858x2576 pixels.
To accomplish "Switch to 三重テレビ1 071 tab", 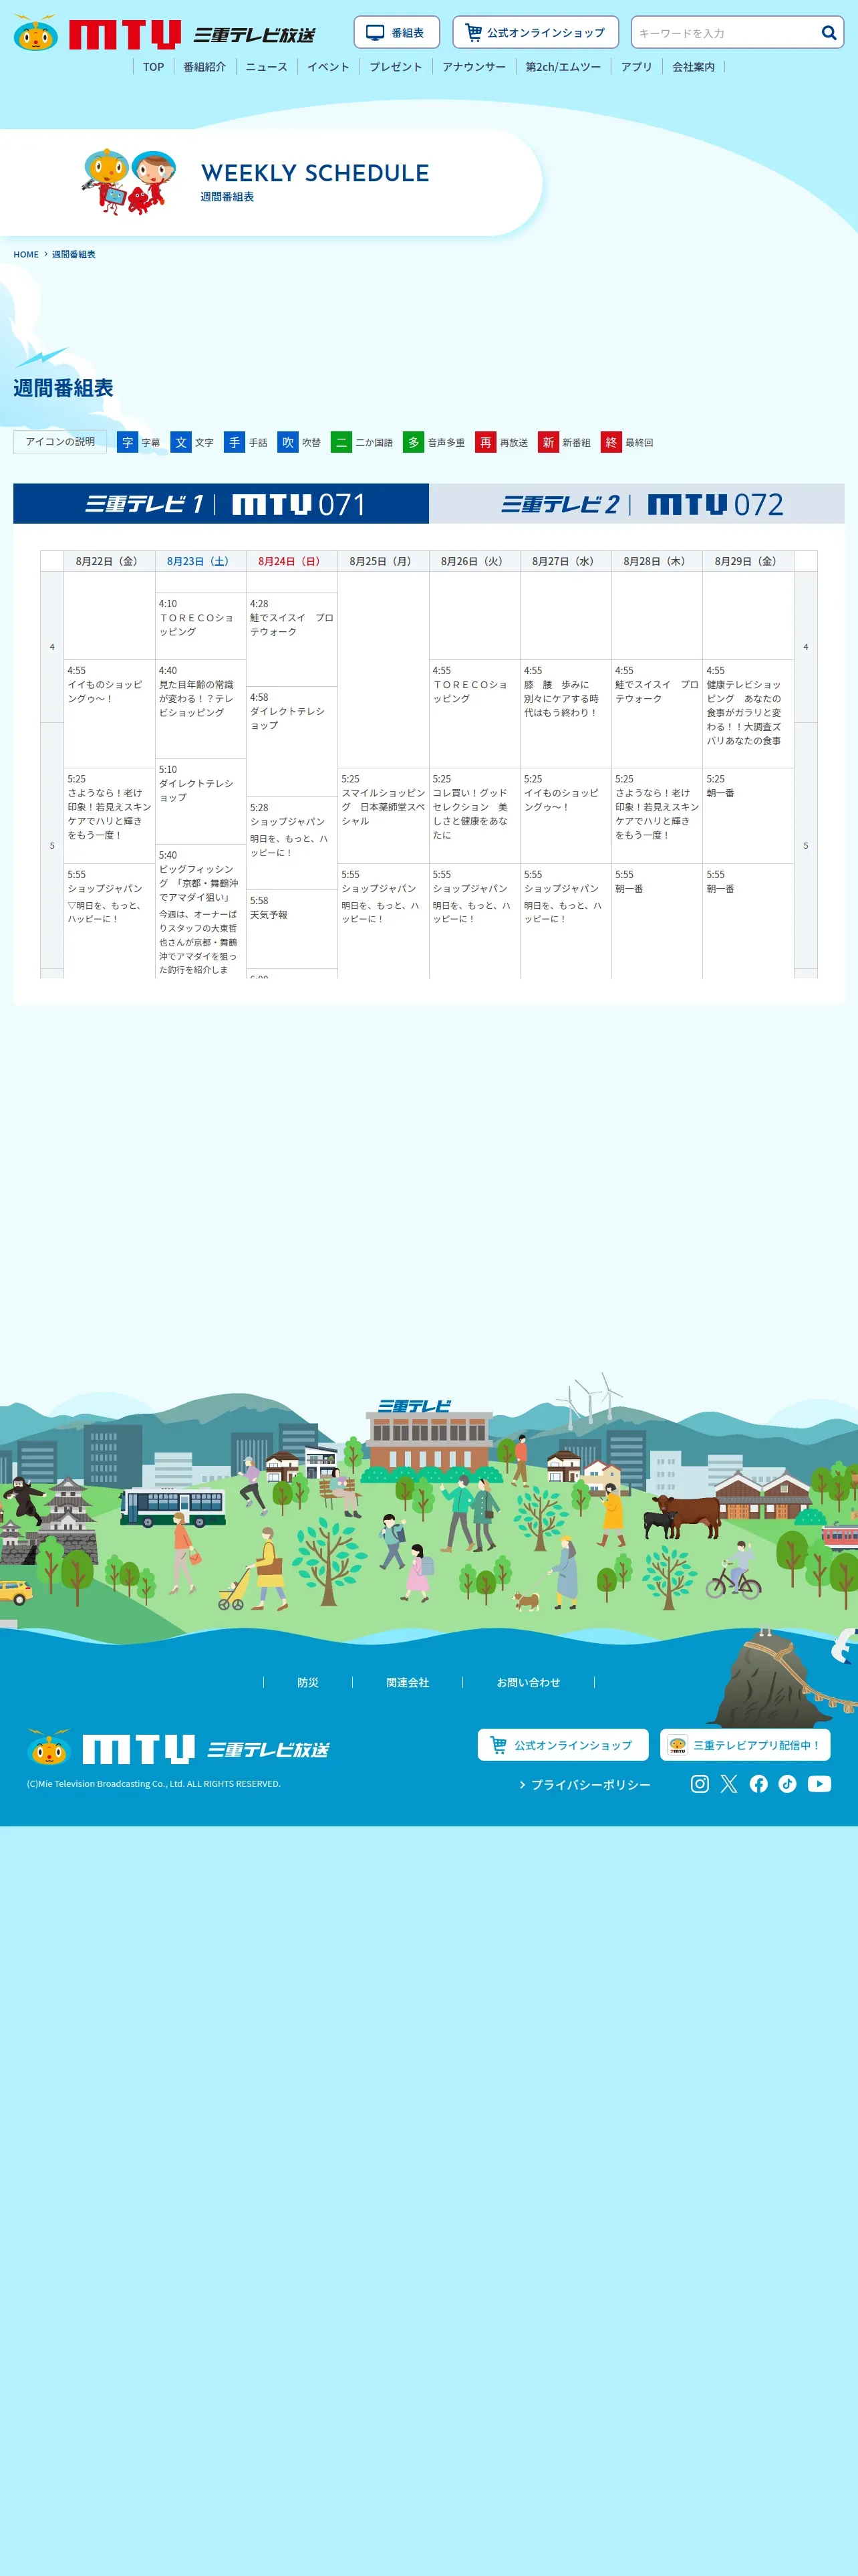I will pos(221,504).
